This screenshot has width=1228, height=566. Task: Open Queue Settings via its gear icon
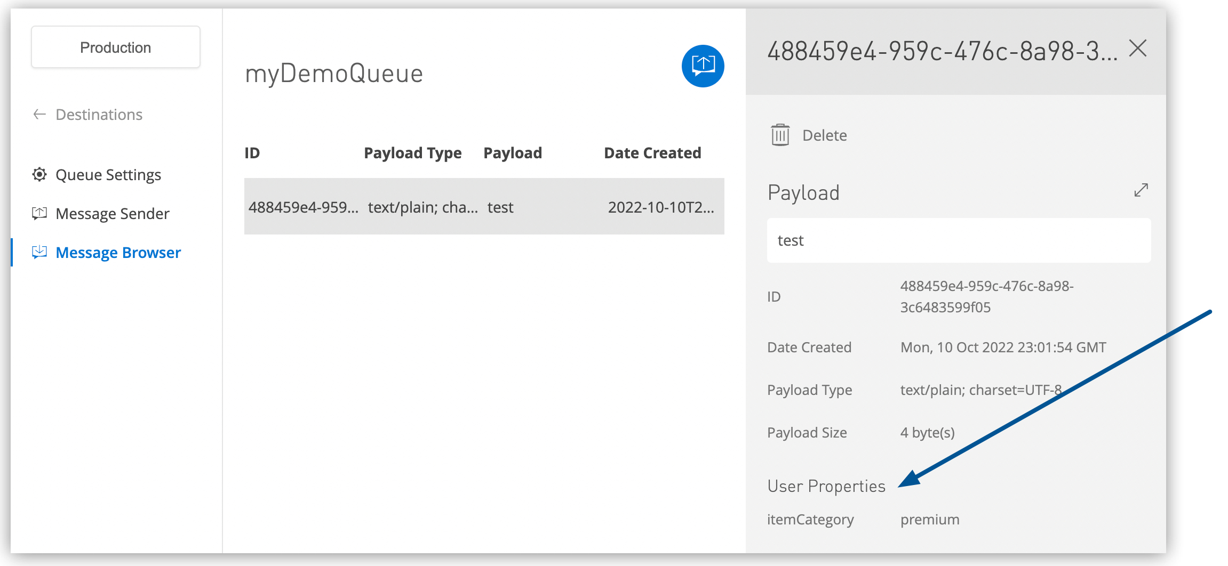click(38, 174)
